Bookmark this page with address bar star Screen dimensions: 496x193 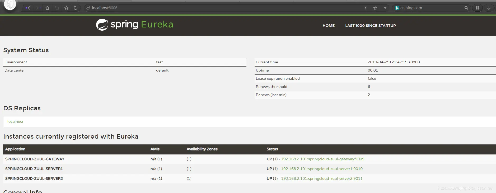[x=375, y=8]
